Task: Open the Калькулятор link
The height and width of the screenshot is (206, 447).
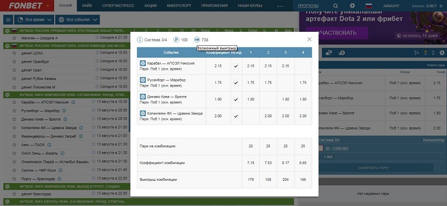Action: pos(434,140)
